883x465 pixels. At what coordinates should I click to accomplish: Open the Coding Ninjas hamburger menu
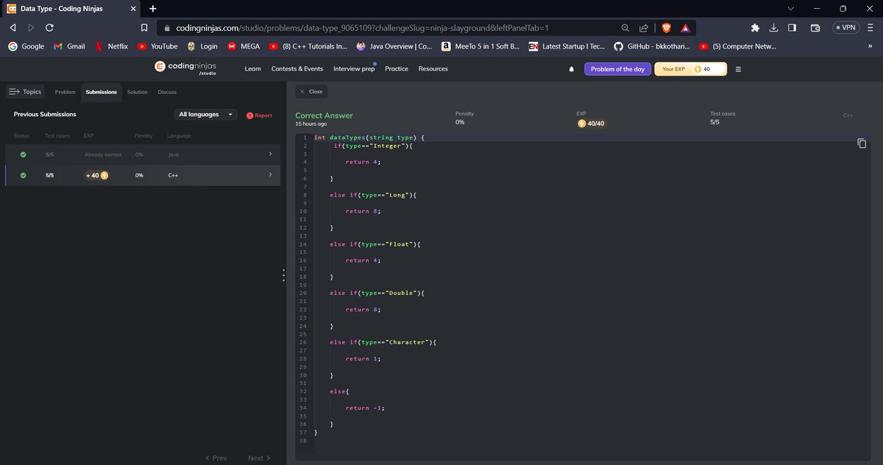738,69
